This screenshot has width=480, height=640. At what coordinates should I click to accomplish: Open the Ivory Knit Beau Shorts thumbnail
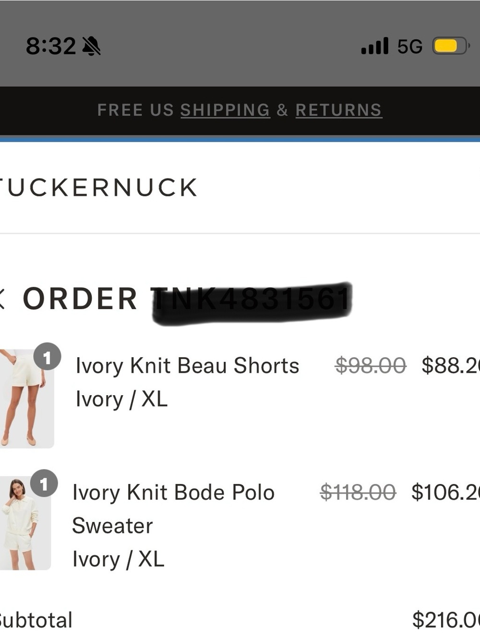click(x=27, y=398)
